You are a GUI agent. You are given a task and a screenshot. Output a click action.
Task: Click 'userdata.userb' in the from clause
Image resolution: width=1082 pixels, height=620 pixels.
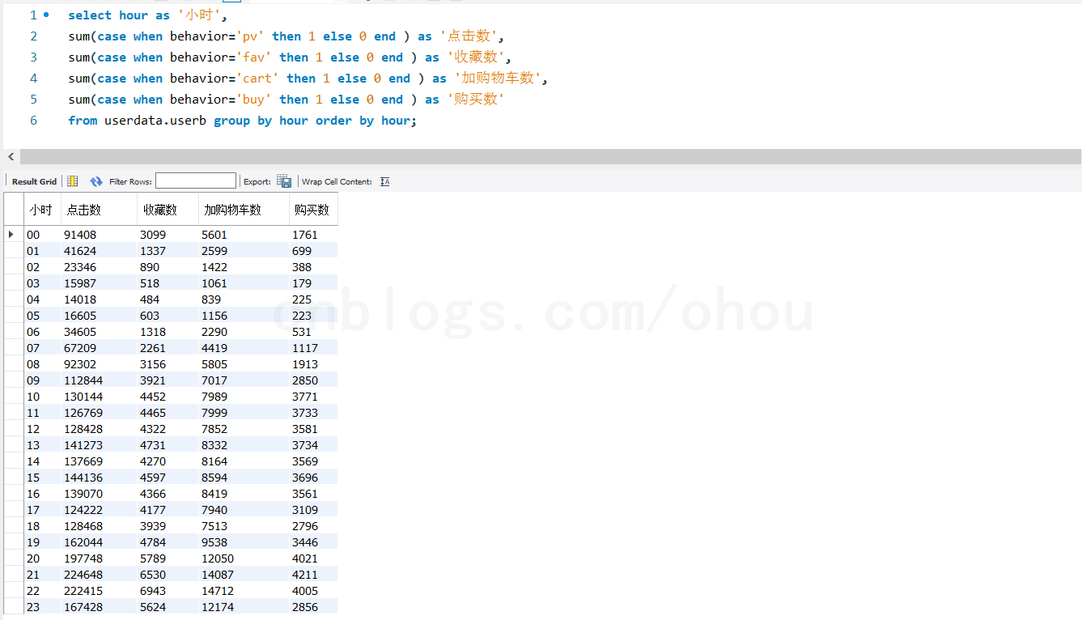pyautogui.click(x=155, y=120)
